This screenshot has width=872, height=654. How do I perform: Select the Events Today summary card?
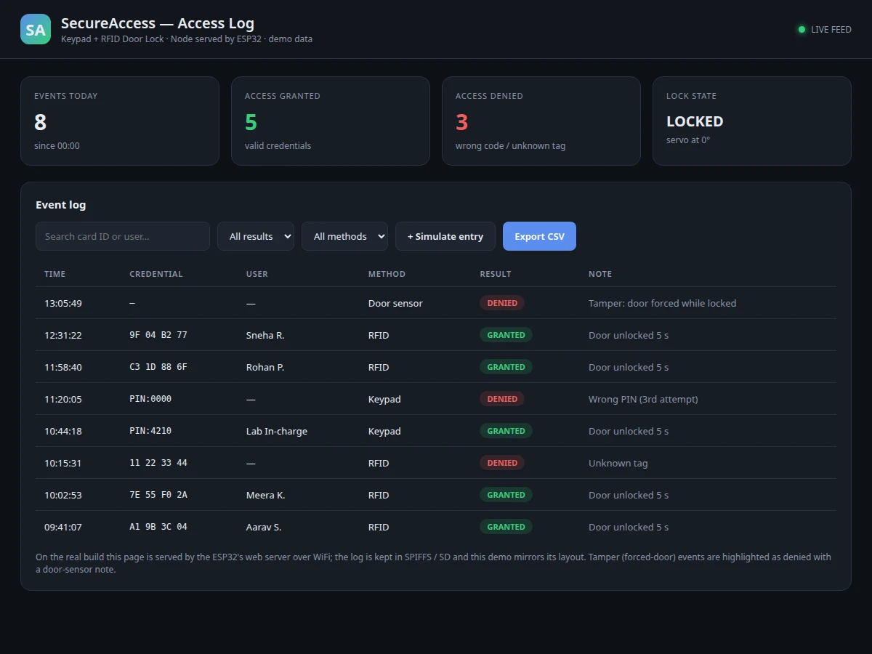tap(120, 121)
